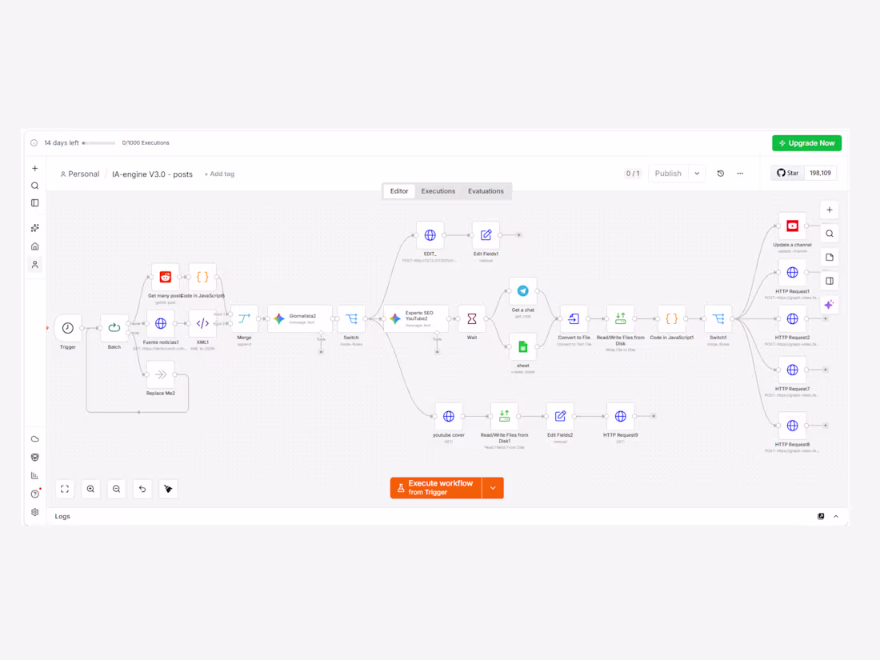Click the zoom to fit button
The height and width of the screenshot is (660, 880).
coord(65,489)
